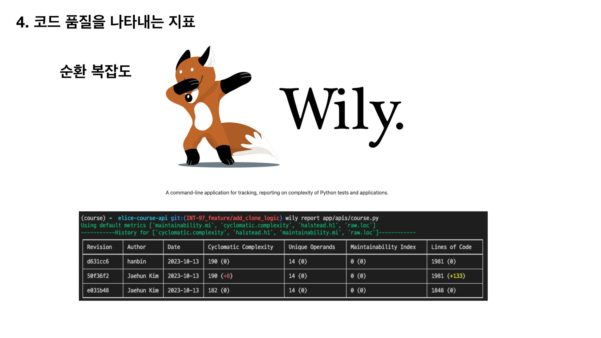Click the 'wily report app/apis/course.py' command text
601x338 pixels.
(332, 218)
